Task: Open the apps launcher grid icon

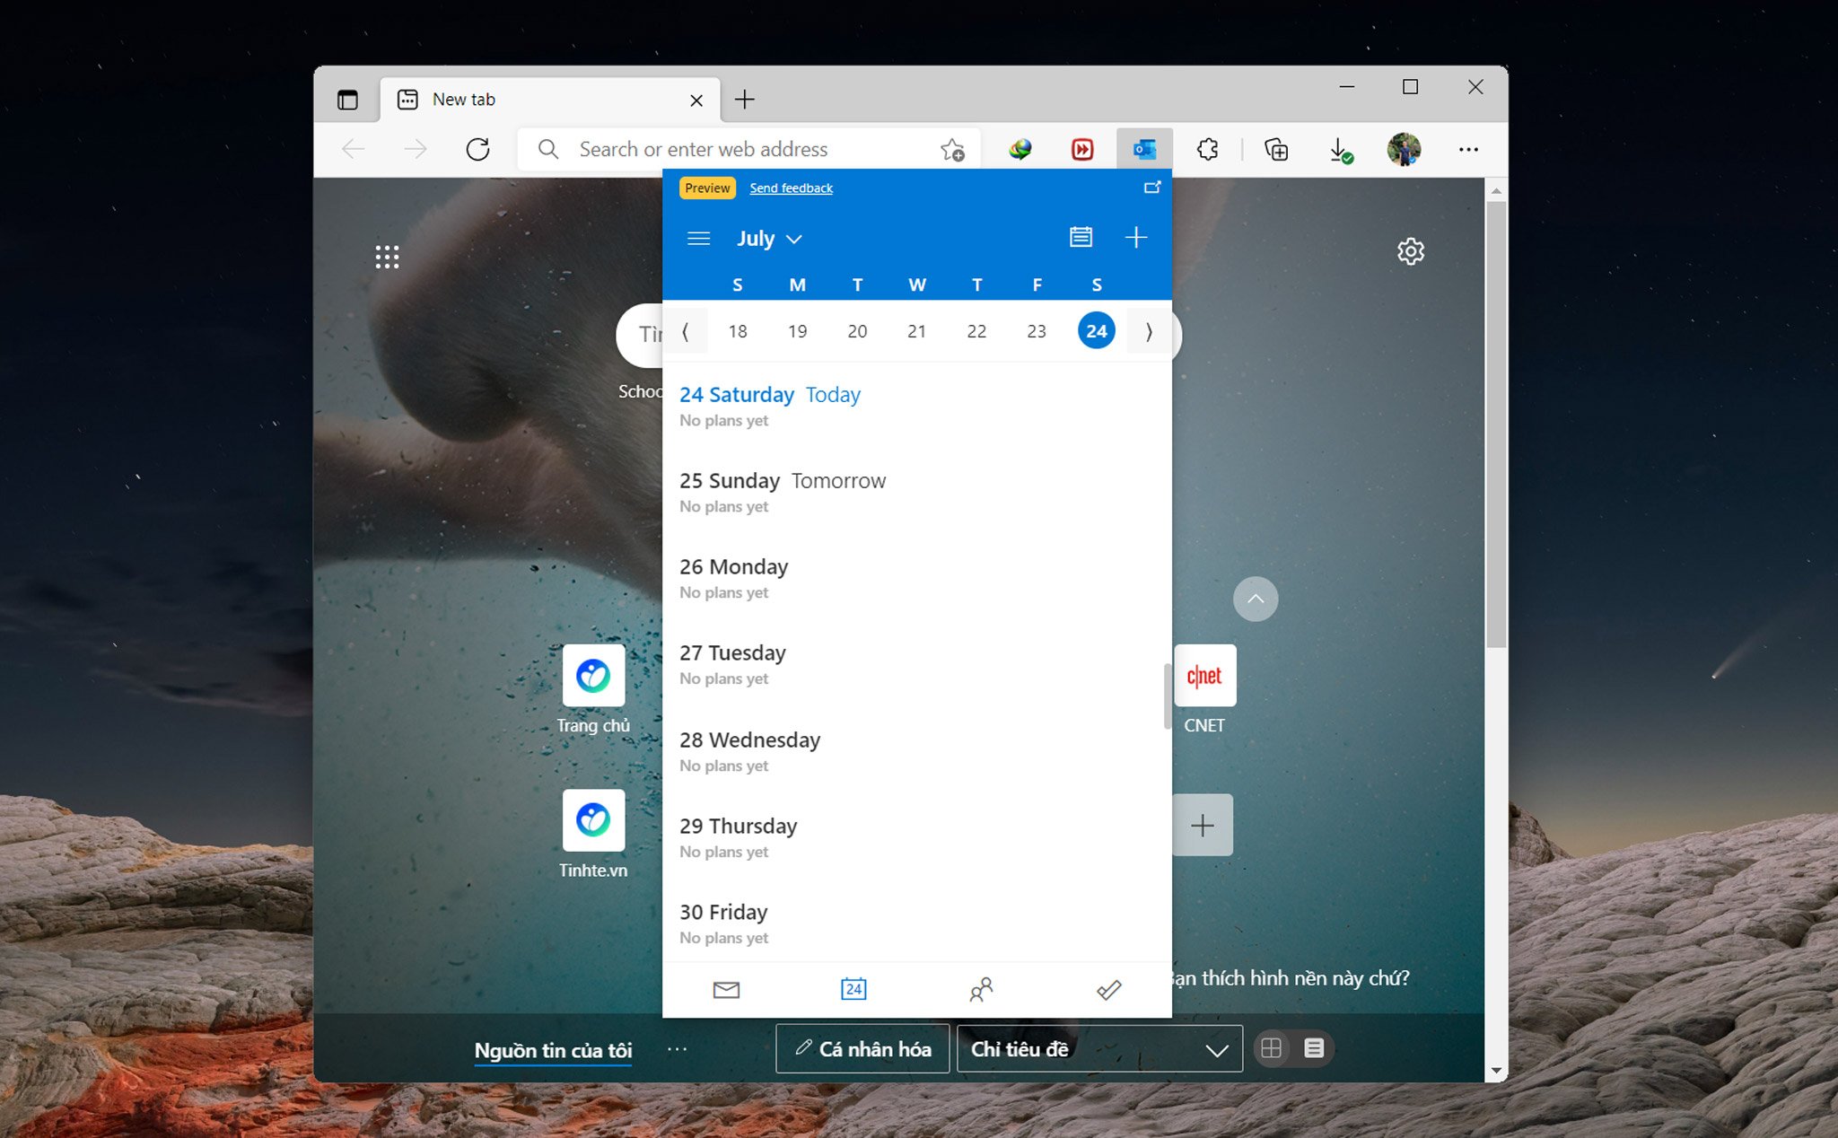Action: (387, 256)
